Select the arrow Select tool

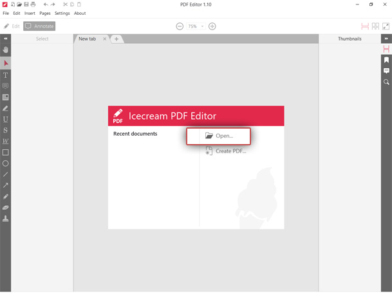pos(6,63)
